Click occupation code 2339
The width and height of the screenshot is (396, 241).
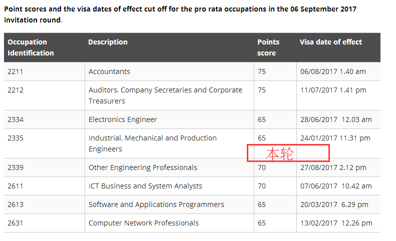click(16, 167)
